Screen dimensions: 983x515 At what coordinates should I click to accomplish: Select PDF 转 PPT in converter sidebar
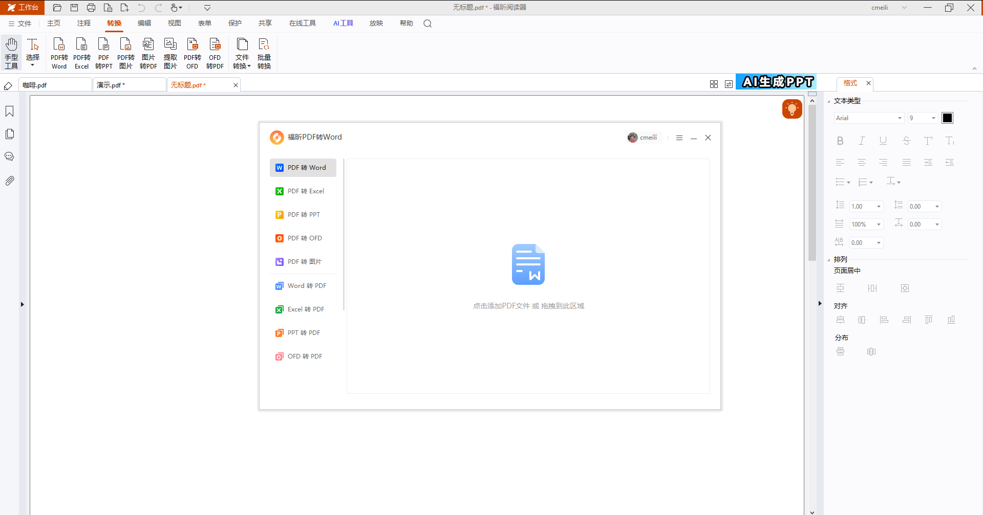[x=303, y=215]
